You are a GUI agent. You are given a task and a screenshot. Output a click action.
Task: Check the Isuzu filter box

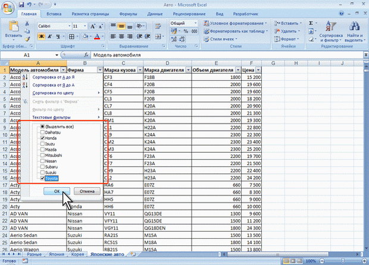[43, 144]
